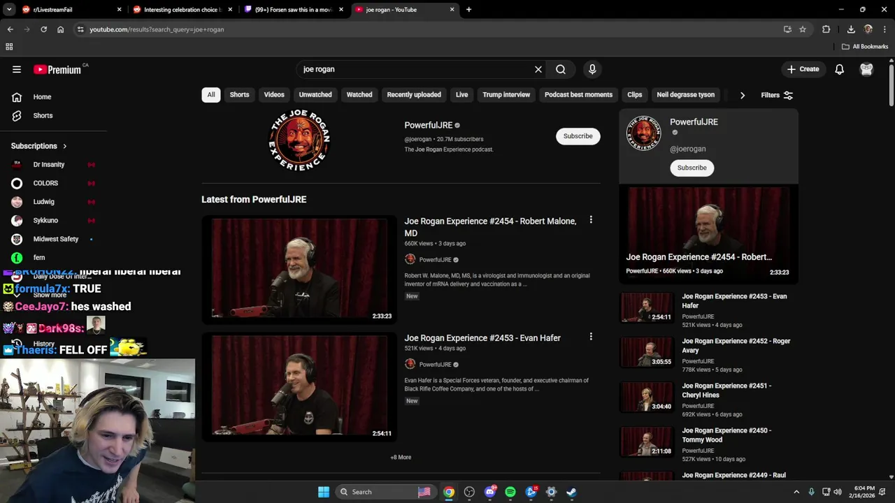Viewport: 895px width, 503px height.
Task: Select the Trump interview filter chip
Action: [x=506, y=94]
